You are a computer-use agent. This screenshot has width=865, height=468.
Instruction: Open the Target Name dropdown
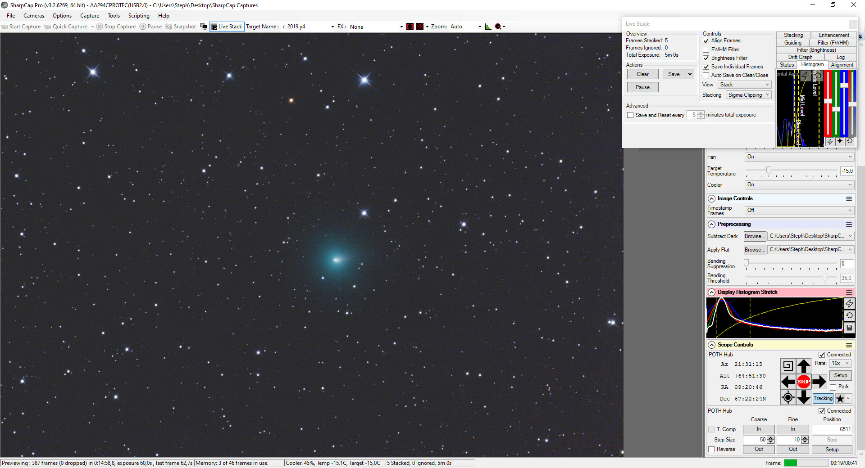(332, 27)
